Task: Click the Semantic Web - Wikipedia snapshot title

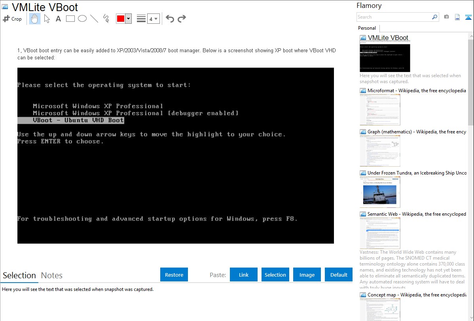Action: click(417, 214)
